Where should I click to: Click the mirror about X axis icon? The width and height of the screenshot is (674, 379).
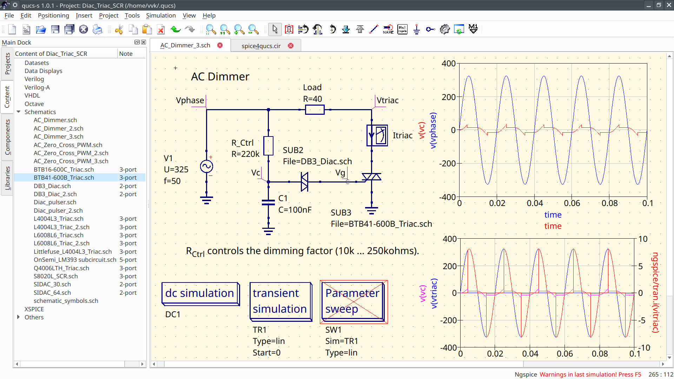tap(303, 29)
